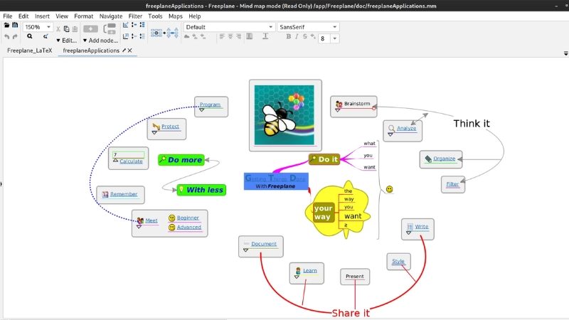The width and height of the screenshot is (569, 320).
Task: Switch to the Freeplane_LaTeX tab
Action: click(28, 50)
